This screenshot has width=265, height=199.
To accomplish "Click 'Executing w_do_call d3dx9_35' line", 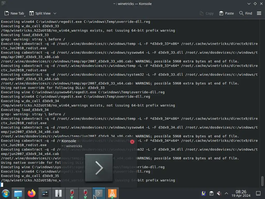I will [x=30, y=176].
